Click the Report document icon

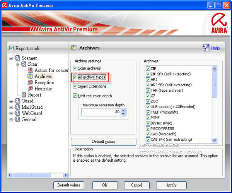pyautogui.click(x=24, y=95)
